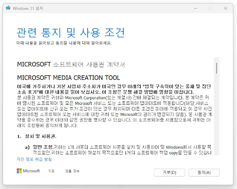Screen dimensions: 237x189
Task: Open the 개인 정보 취급 방침 link
Action: point(34,159)
